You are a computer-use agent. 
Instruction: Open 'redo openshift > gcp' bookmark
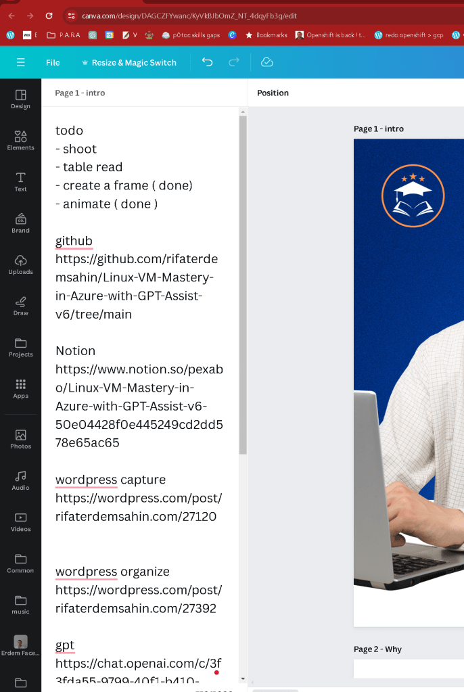409,35
